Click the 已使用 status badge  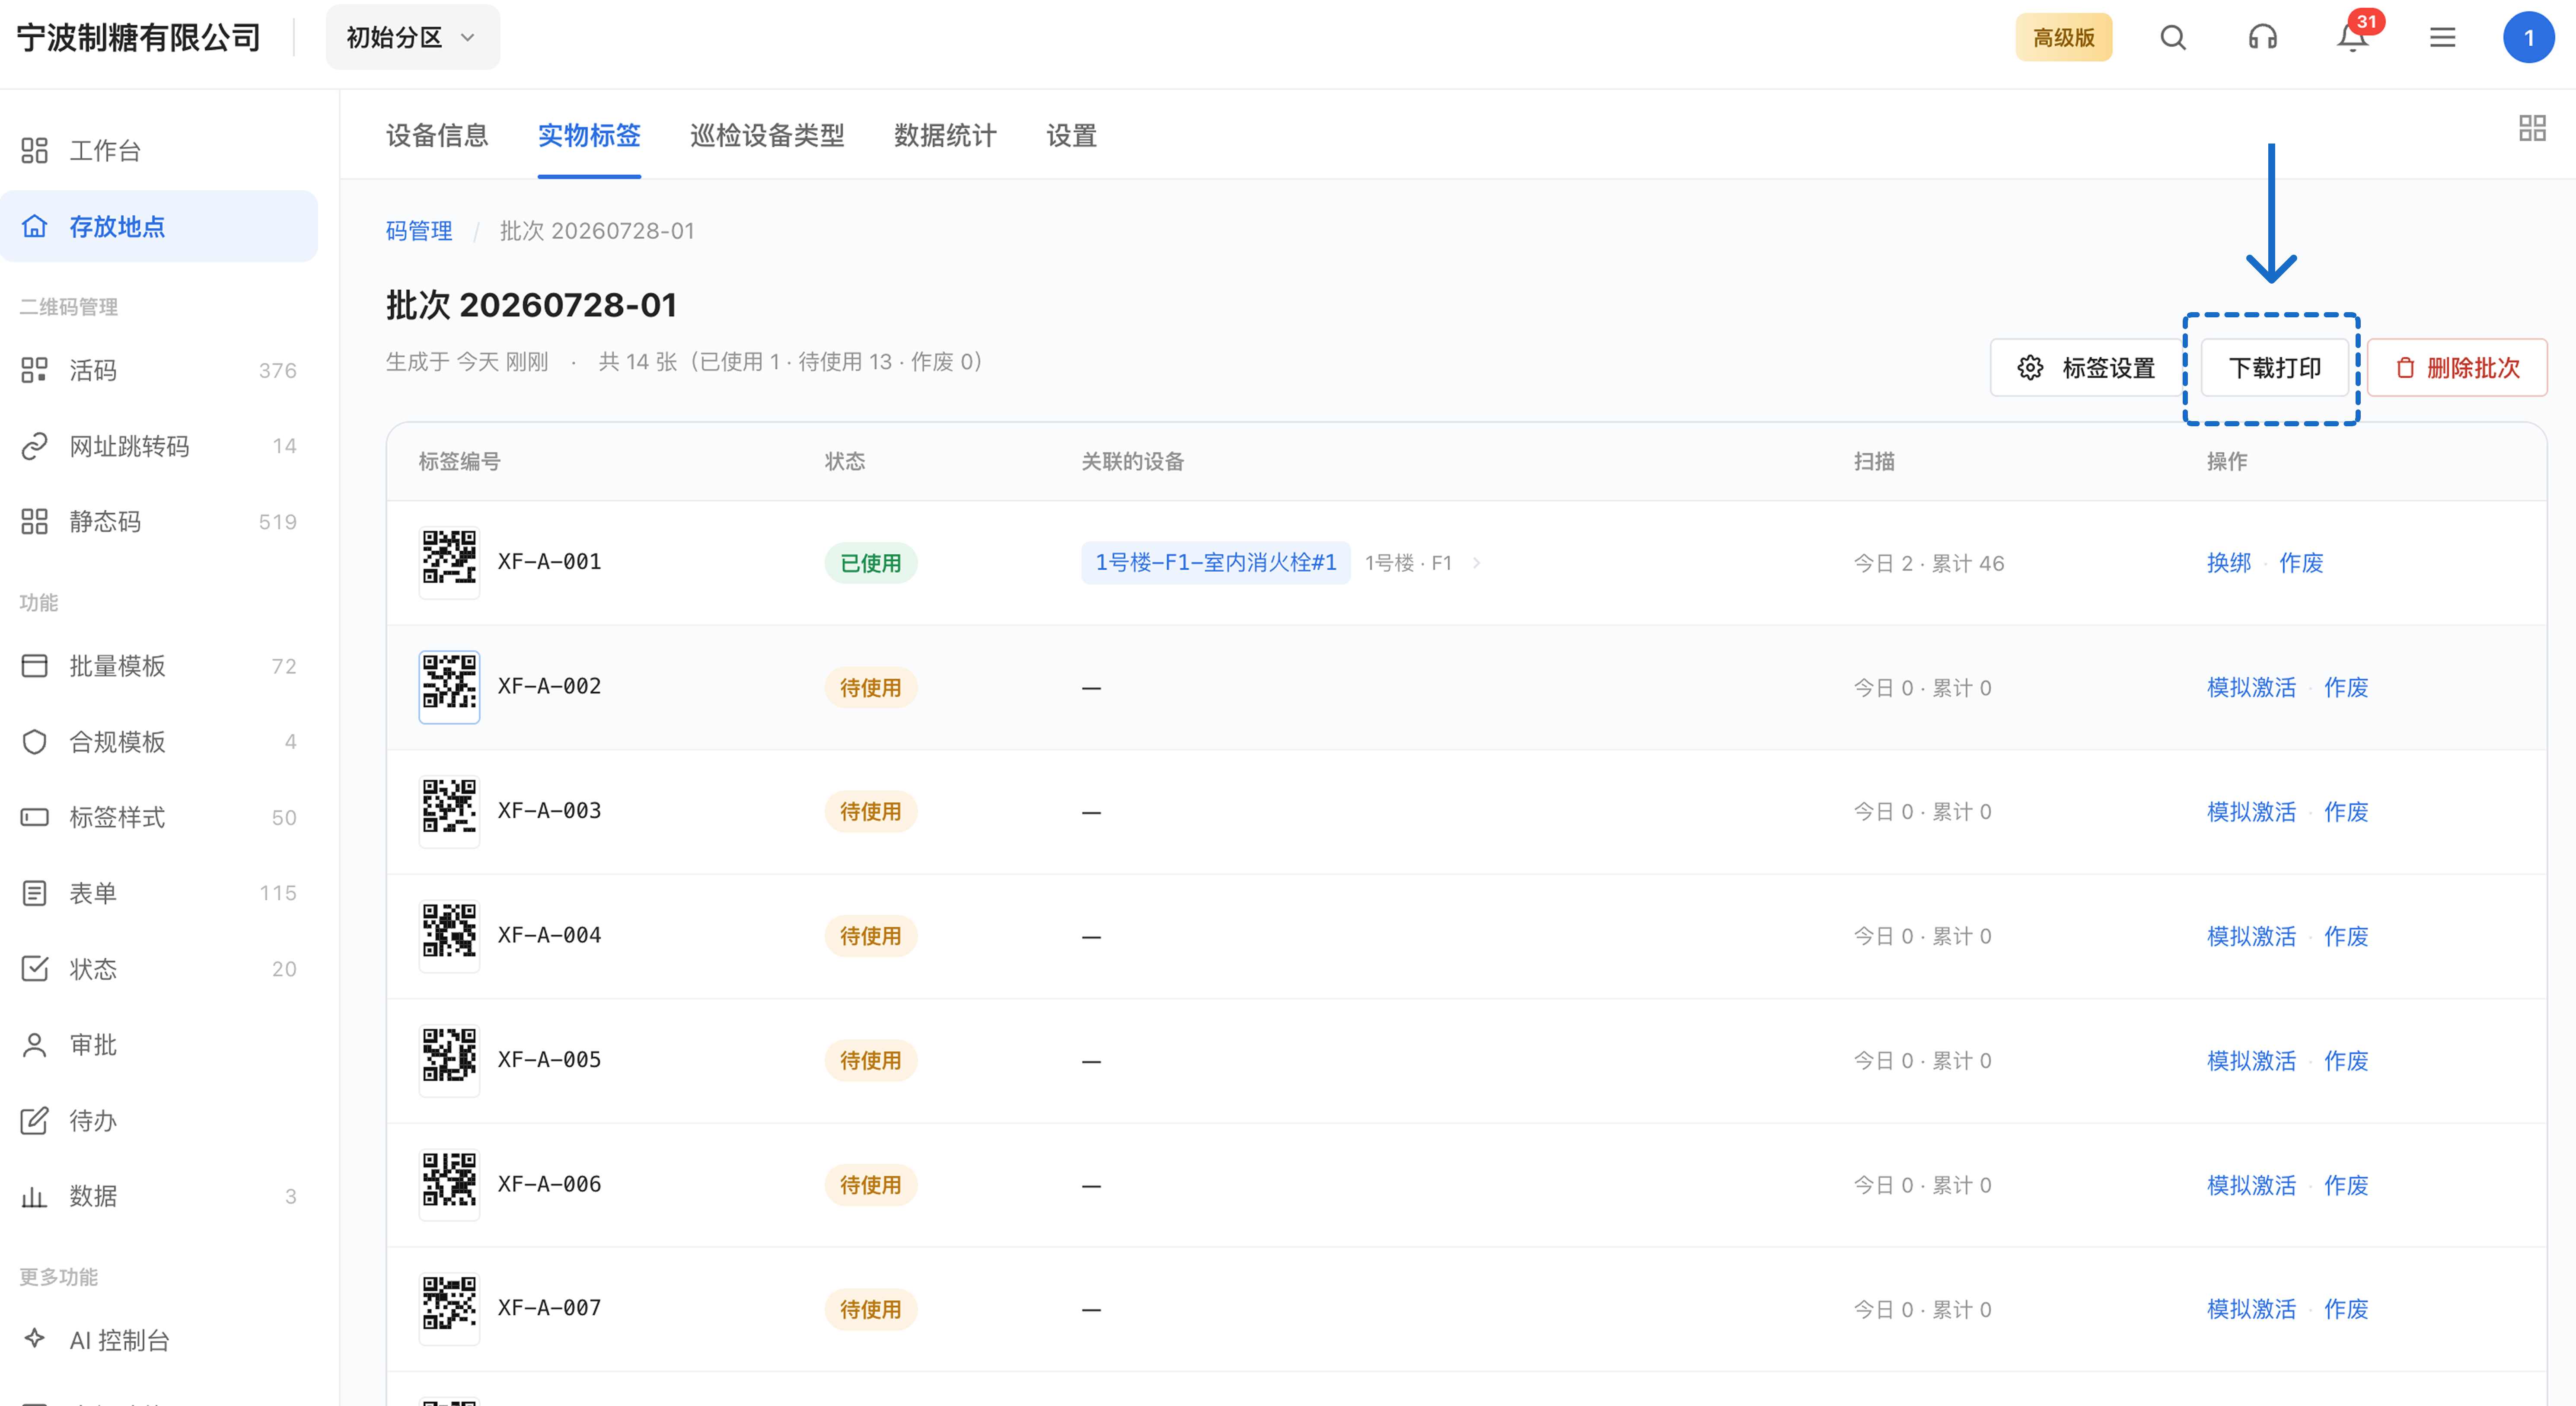click(870, 563)
